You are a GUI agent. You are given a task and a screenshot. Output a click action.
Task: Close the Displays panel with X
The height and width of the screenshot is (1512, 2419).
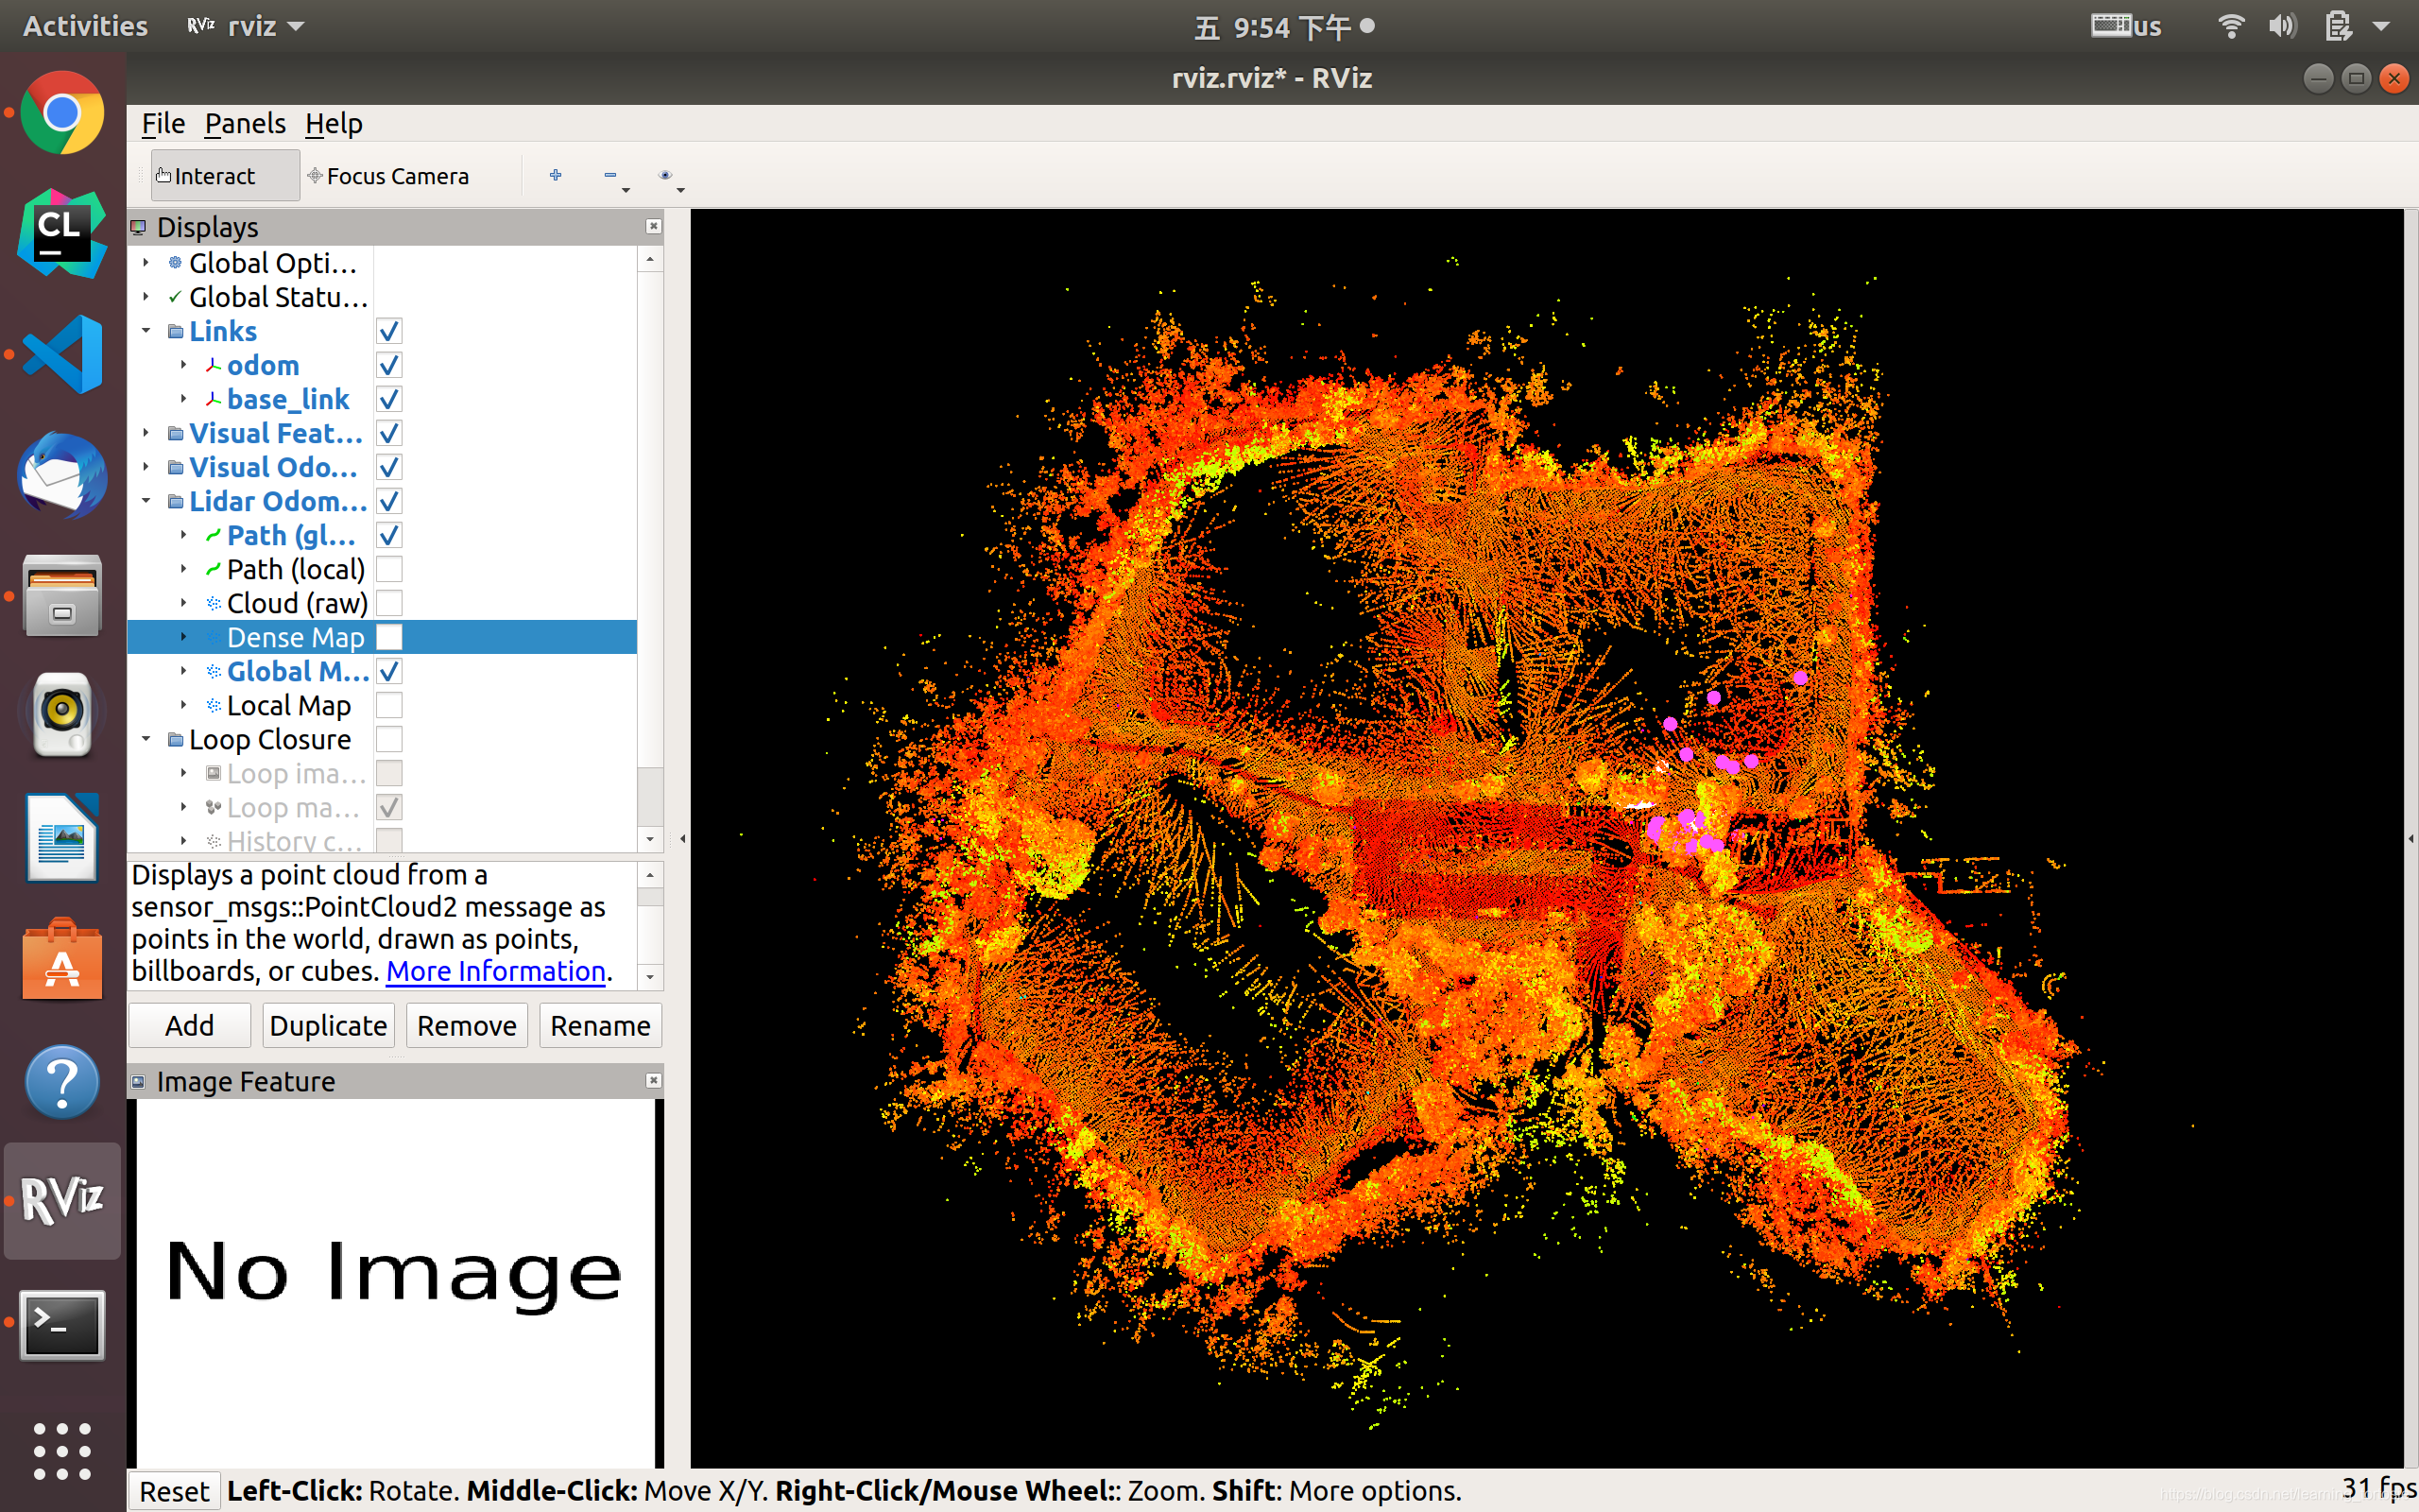[654, 227]
